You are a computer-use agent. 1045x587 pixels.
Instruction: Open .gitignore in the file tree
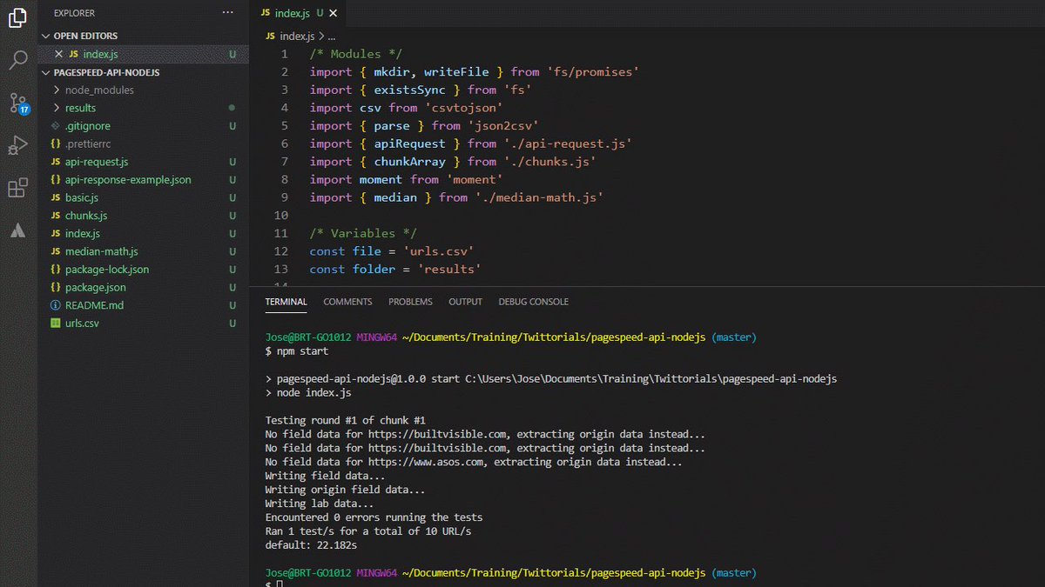point(88,126)
